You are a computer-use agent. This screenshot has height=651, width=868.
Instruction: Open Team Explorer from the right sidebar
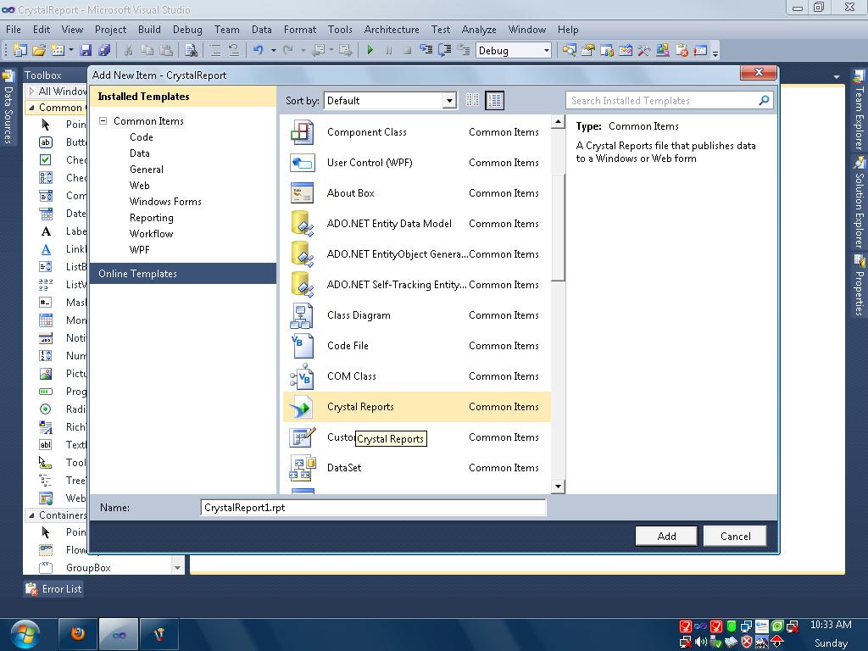pyautogui.click(x=859, y=120)
